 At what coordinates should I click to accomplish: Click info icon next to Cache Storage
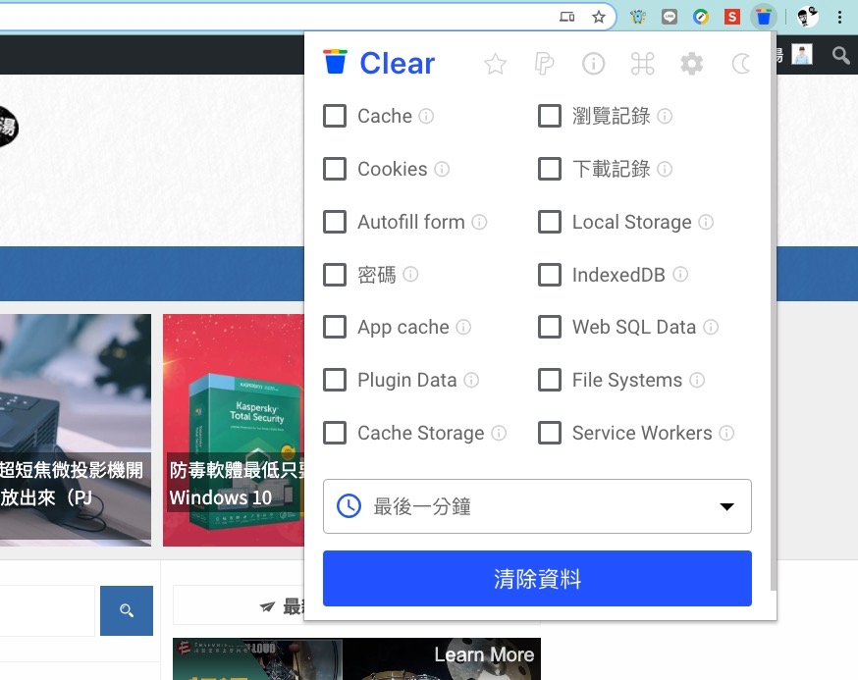[499, 433]
